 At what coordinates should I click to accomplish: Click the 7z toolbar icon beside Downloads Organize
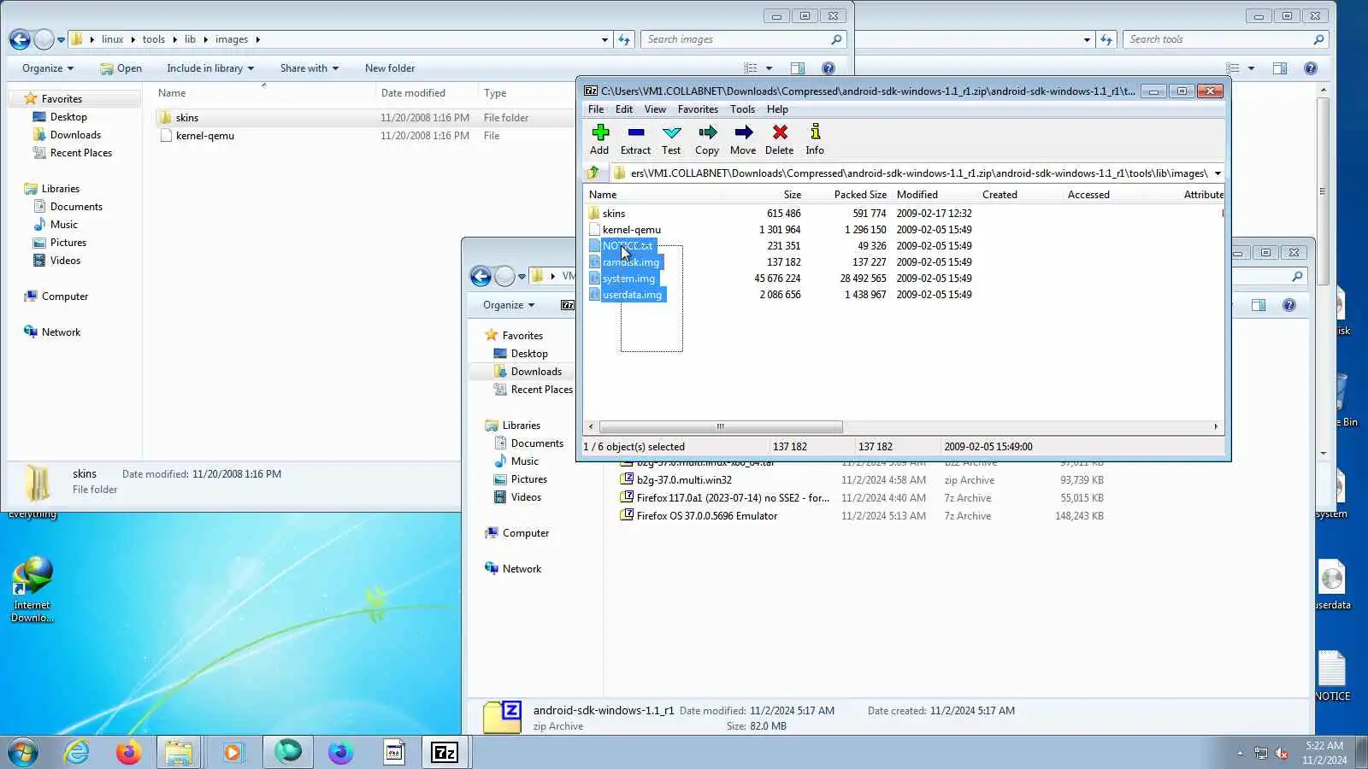point(567,305)
